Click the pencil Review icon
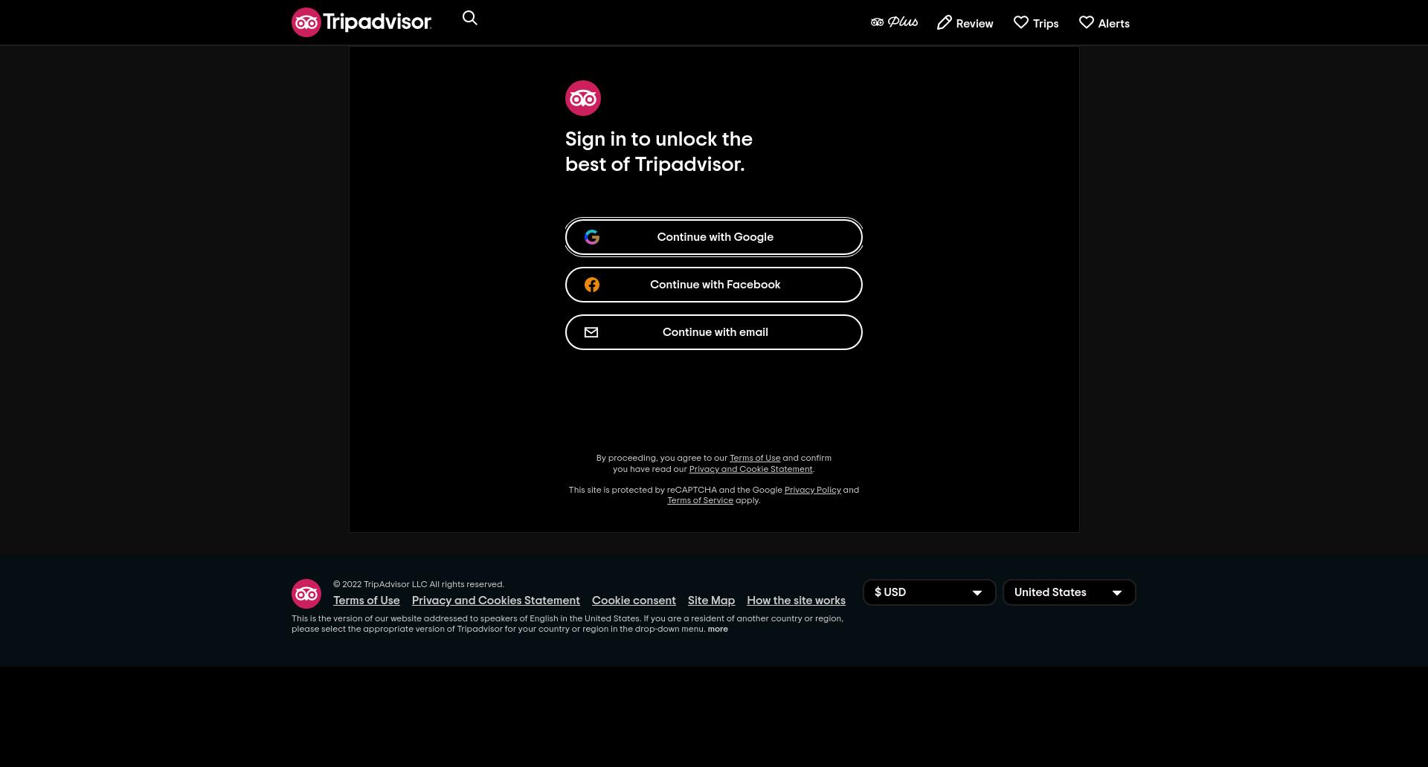 coord(945,23)
